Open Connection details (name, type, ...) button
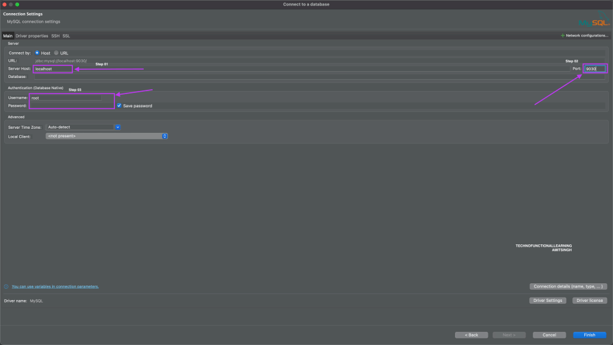 point(568,286)
